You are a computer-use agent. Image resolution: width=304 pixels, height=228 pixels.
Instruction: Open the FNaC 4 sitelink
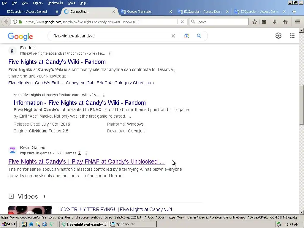click(104, 83)
